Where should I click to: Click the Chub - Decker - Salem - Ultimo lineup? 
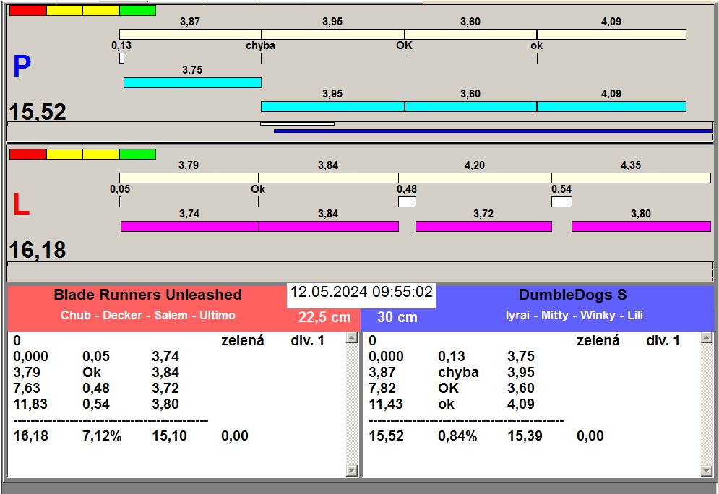pos(148,316)
